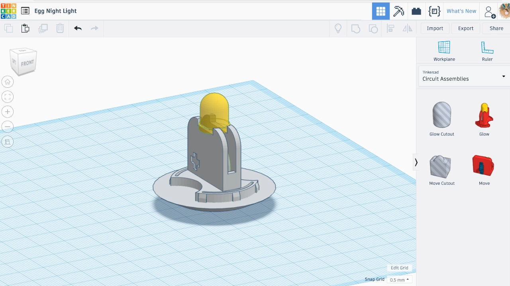This screenshot has width=510, height=286.
Task: Click the Tinkercad logo
Action: (8, 11)
